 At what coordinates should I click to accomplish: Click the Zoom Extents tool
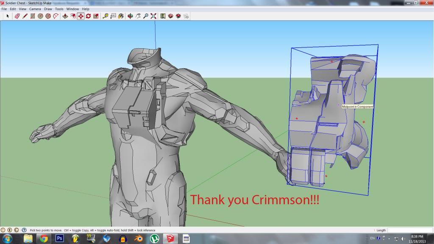click(x=153, y=16)
